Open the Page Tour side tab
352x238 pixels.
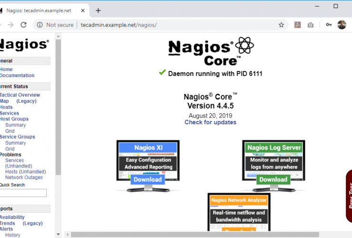pyautogui.click(x=349, y=196)
